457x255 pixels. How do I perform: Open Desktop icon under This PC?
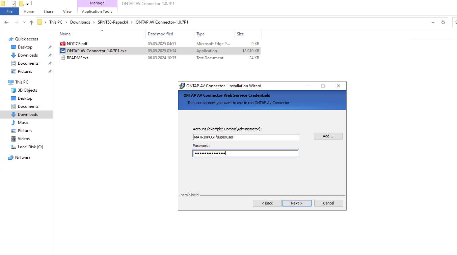point(14,98)
